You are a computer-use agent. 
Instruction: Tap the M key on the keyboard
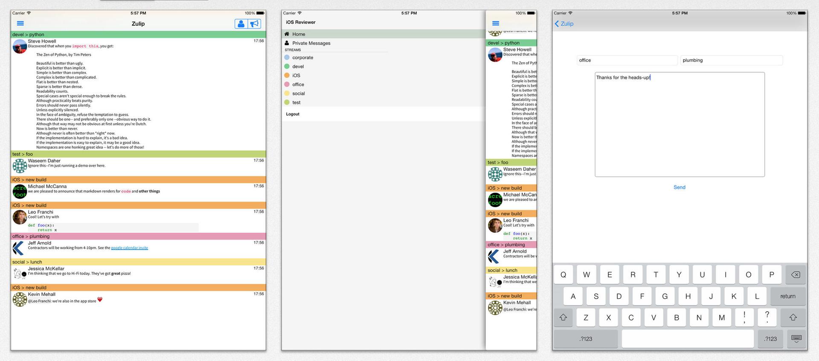(x=722, y=318)
